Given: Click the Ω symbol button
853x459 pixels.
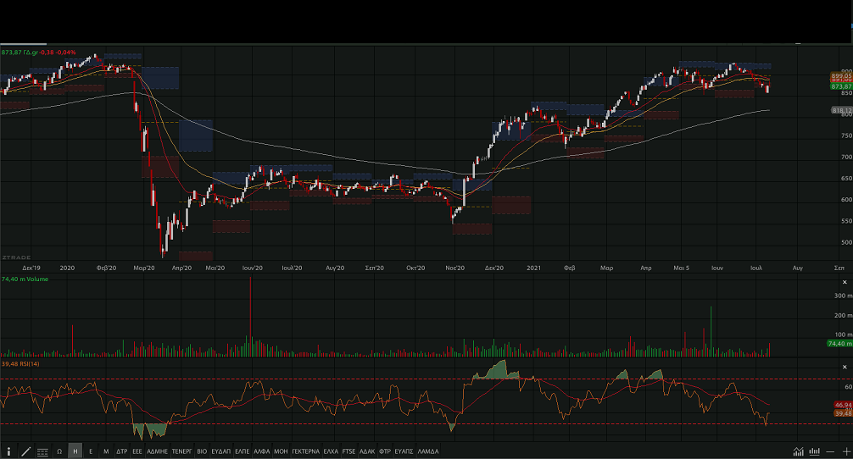Looking at the screenshot, I should pos(59,452).
